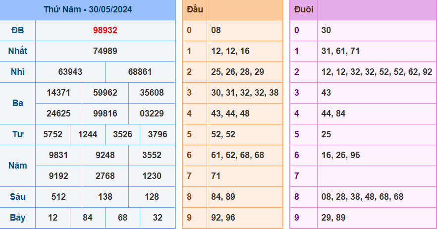Image resolution: width=437 pixels, height=229 pixels.
Task: Click the empty Đuôi row 7 cell
Action: click(x=377, y=176)
